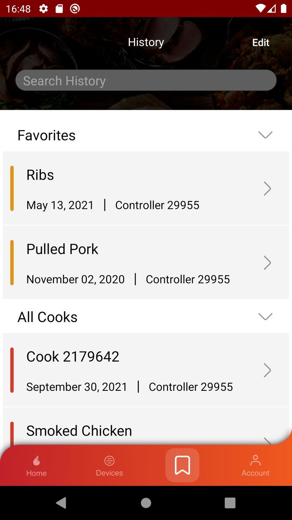Tap the History page title
The height and width of the screenshot is (520, 292).
pyautogui.click(x=146, y=42)
